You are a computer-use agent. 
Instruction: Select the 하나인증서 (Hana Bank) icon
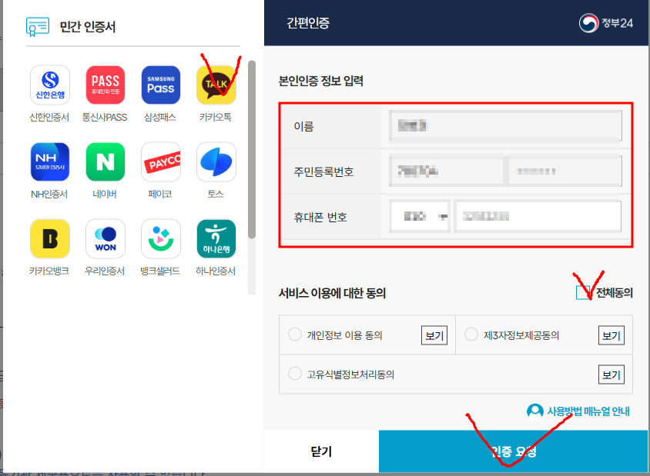(216, 239)
